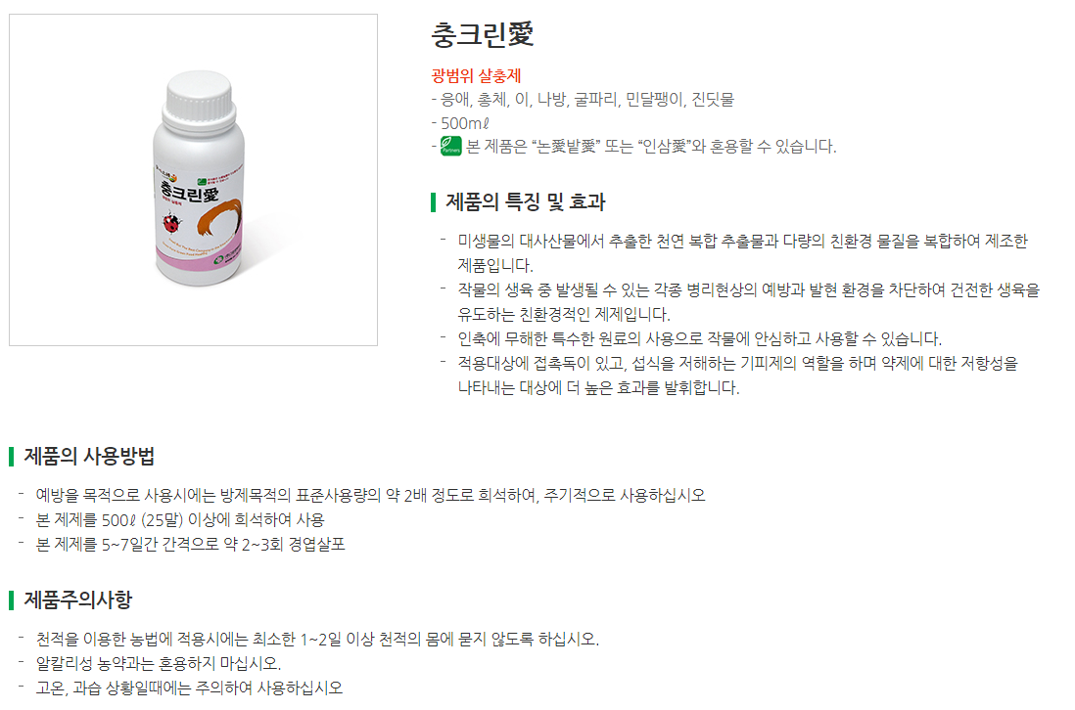Click the line about 500ℓ (25말) dilution

(x=180, y=519)
